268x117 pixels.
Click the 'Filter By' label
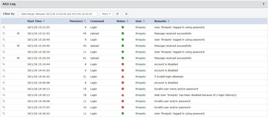pos(9,14)
